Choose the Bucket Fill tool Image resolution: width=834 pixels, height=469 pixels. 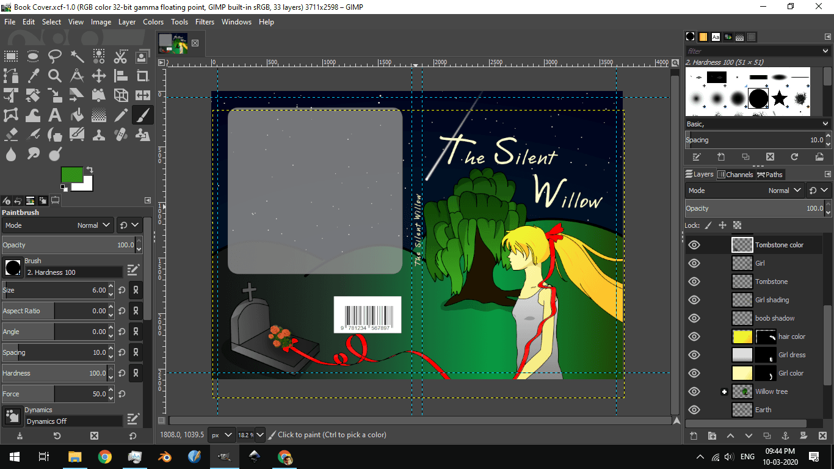point(76,114)
